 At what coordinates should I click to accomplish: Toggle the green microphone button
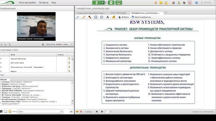(x=97, y=3)
